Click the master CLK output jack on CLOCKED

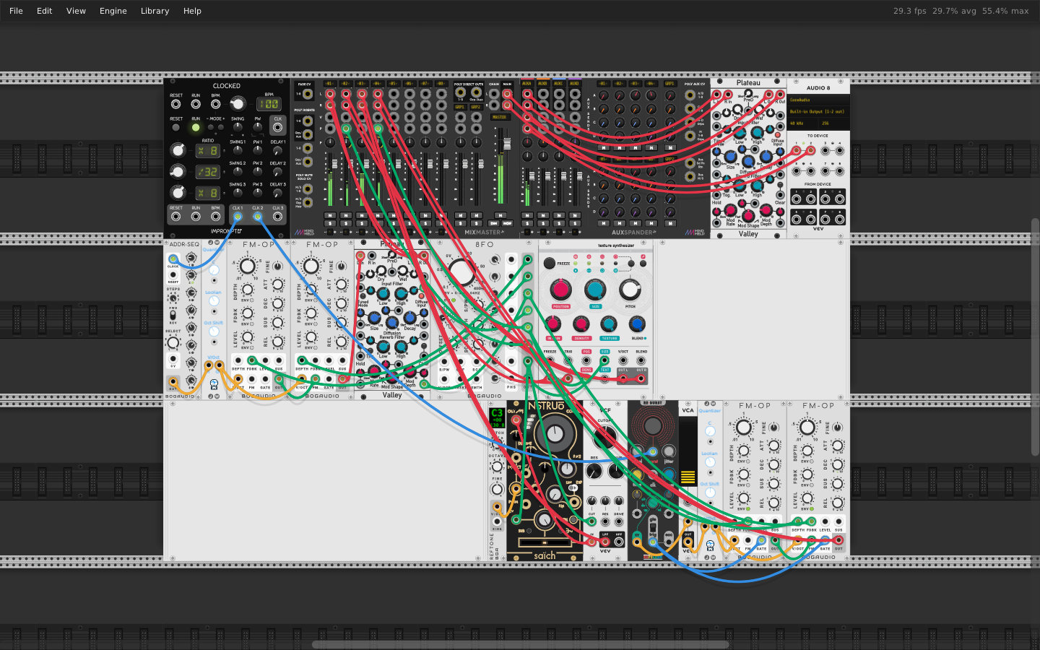[x=277, y=127]
